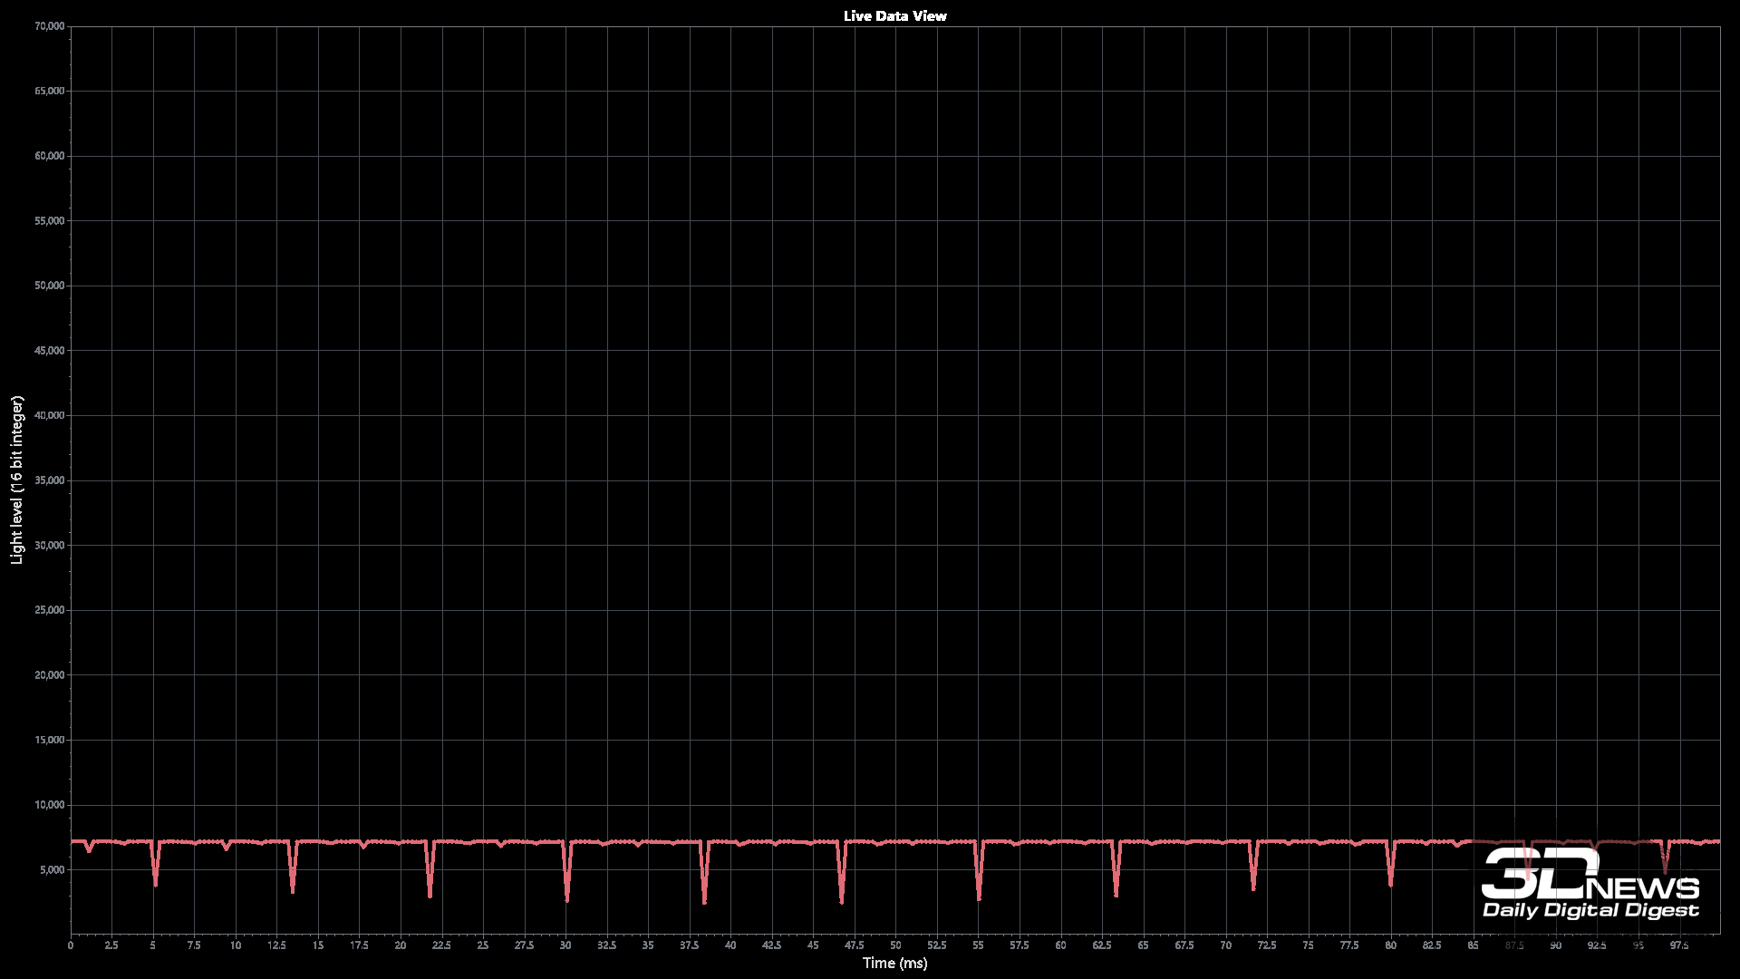Click the 50 ms x-axis tick label
Image resolution: width=1740 pixels, height=979 pixels.
point(895,945)
